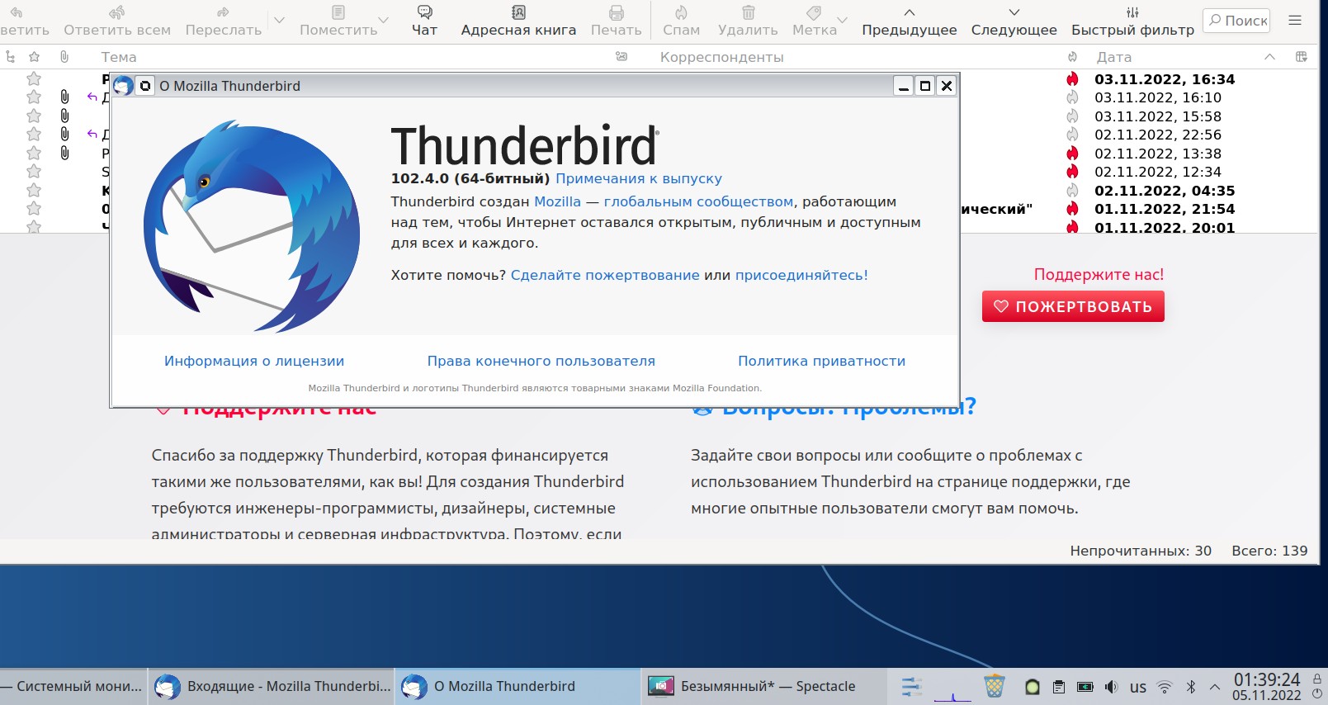This screenshot has width=1328, height=705.
Task: Click the thread column header icon
Action: (x=11, y=57)
